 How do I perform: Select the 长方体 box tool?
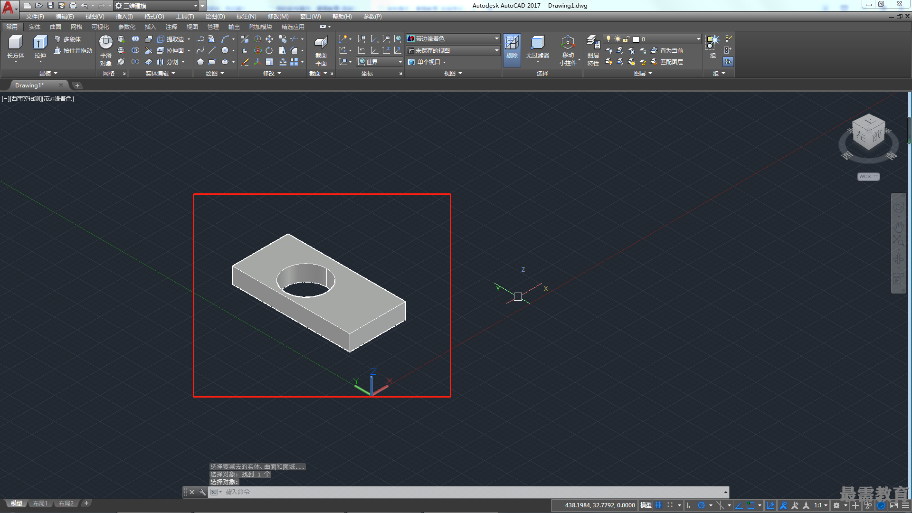(x=16, y=48)
